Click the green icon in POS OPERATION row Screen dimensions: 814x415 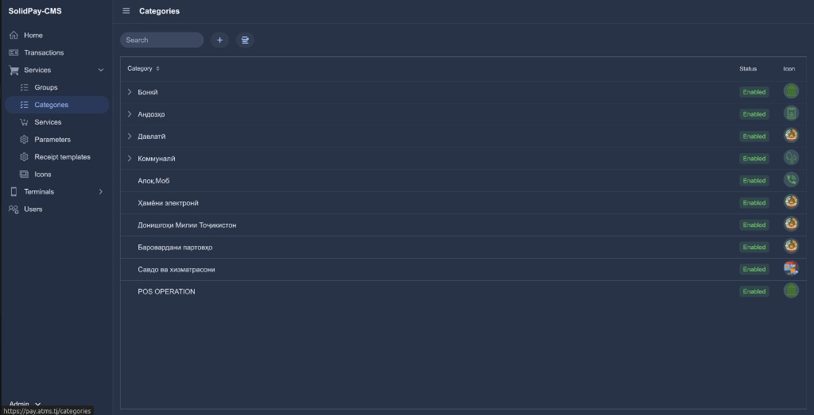coord(790,291)
